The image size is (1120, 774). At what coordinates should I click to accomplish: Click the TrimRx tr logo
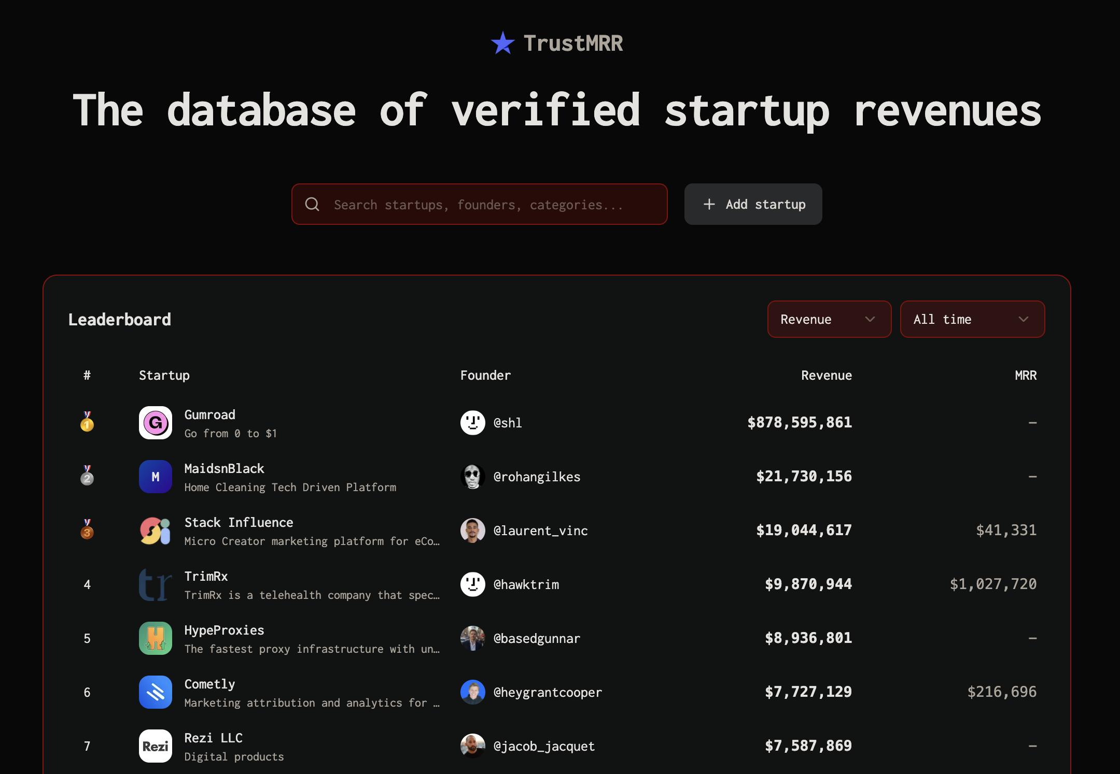[x=155, y=584]
